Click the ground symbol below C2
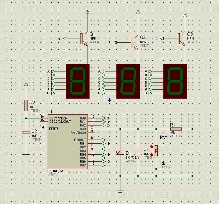 click(x=26, y=156)
